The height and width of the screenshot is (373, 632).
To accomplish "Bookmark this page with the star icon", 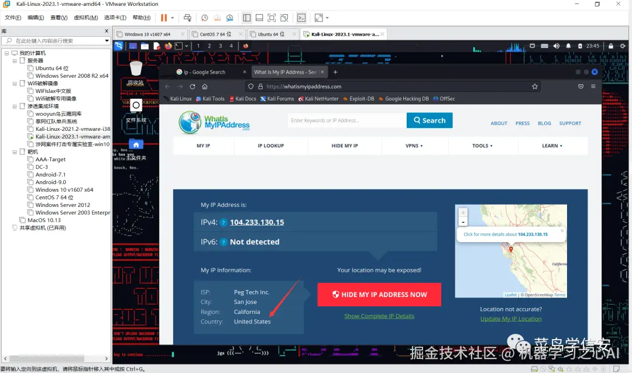I will point(535,87).
